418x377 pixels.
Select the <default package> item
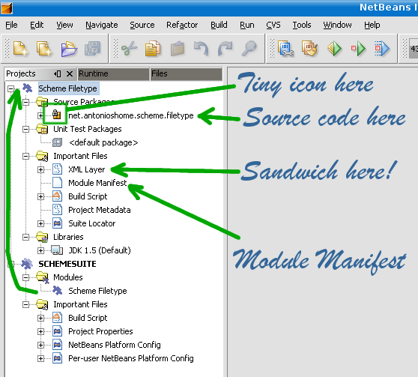click(x=103, y=142)
